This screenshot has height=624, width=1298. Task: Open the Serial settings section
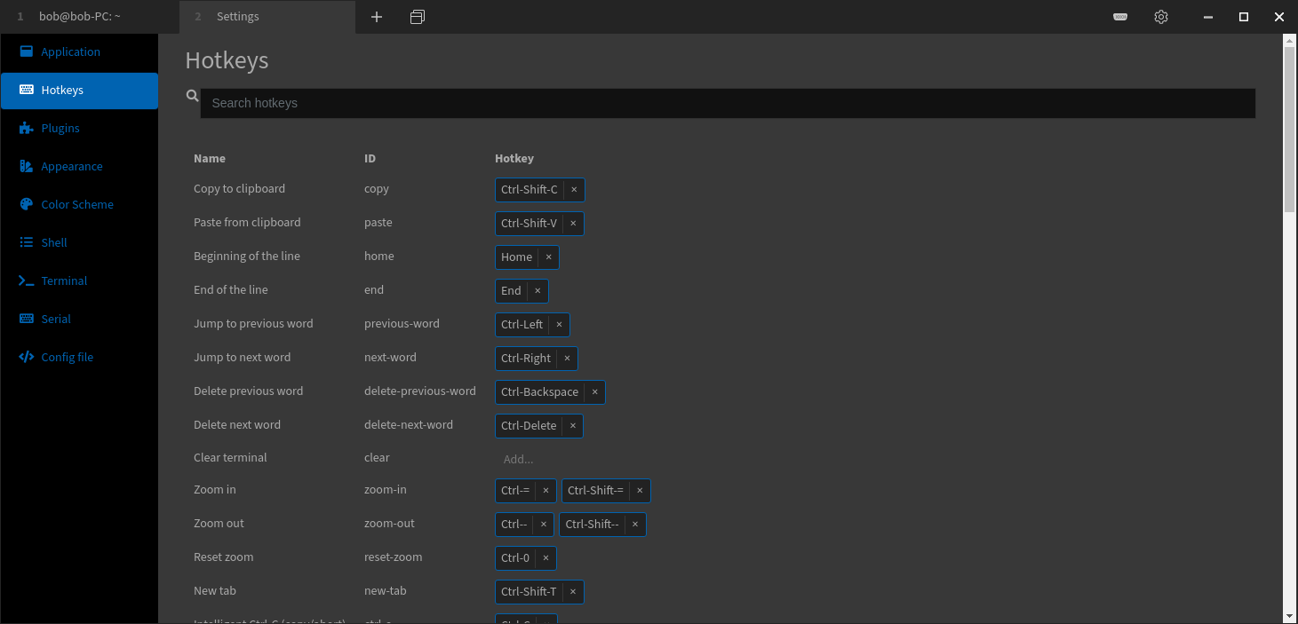click(x=56, y=319)
